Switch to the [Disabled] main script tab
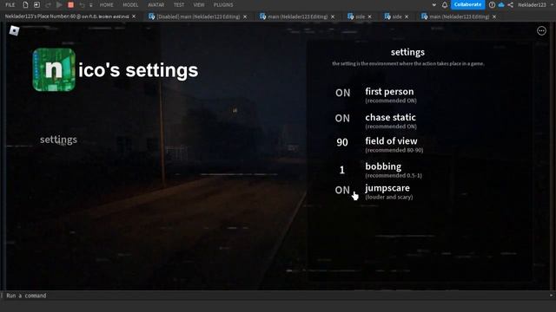Viewport: 556px width, 312px height. pos(198,16)
